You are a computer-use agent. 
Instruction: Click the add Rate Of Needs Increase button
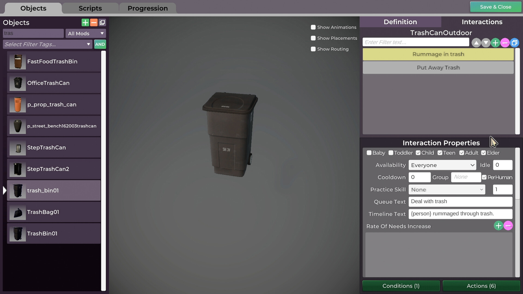(x=498, y=226)
